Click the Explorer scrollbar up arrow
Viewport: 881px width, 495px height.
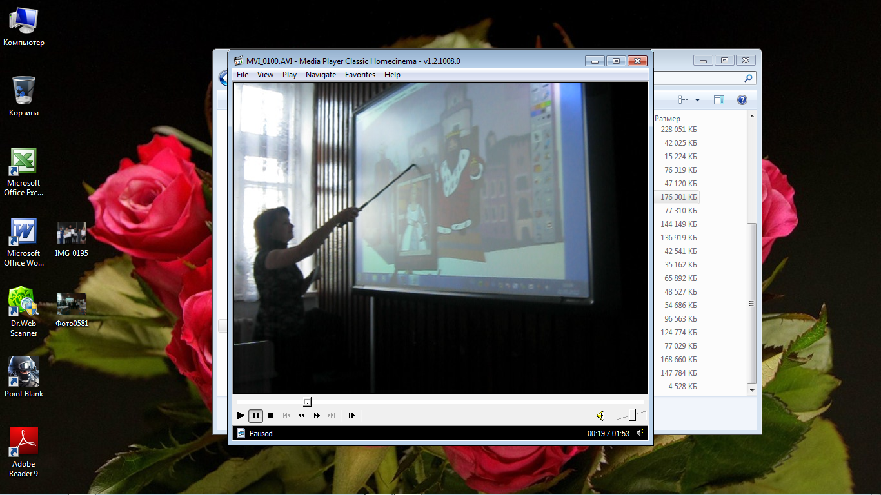pos(751,116)
